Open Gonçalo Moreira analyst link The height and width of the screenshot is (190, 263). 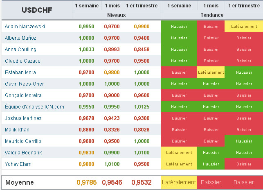tap(23, 95)
